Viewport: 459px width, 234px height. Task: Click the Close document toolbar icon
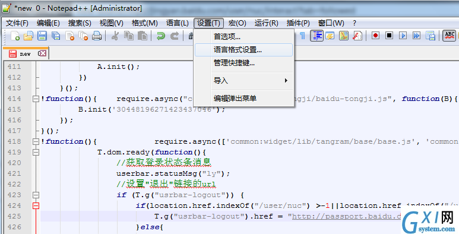coord(69,36)
